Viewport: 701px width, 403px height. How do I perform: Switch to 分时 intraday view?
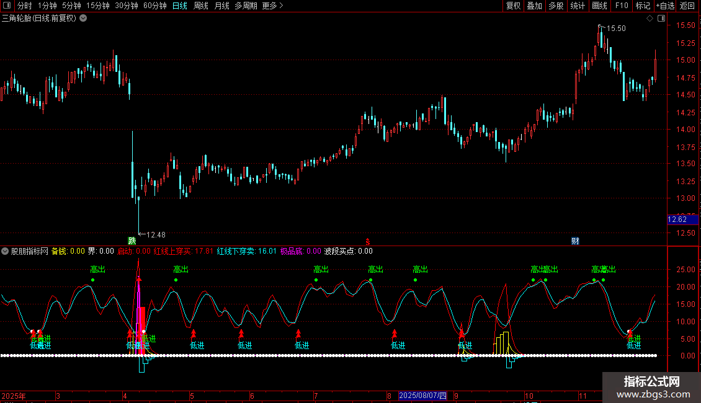25,6
